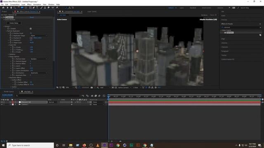
Task: Open the Replicator Shape dropdown showing Plane
Action: 39,36
